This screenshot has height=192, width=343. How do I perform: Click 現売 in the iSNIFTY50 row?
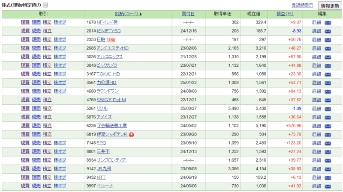[36, 31]
